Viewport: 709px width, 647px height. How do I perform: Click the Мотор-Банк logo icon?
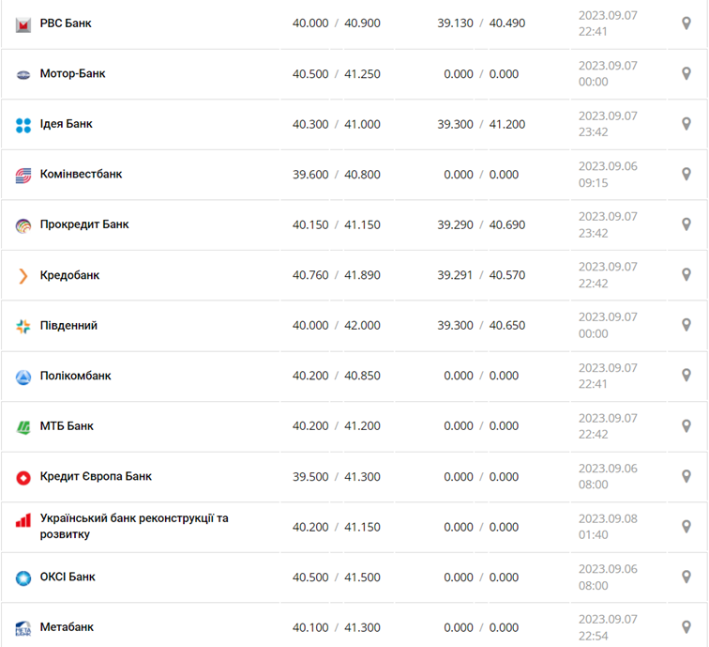tap(23, 74)
